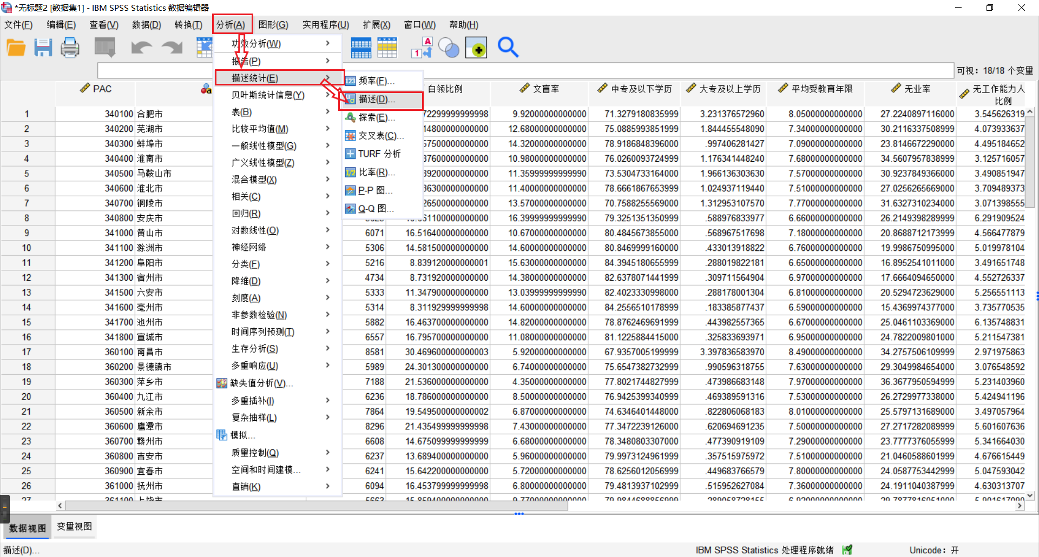Screen dimensions: 1039x557
Task: Click the 模拟 menu item icon
Action: click(x=222, y=435)
